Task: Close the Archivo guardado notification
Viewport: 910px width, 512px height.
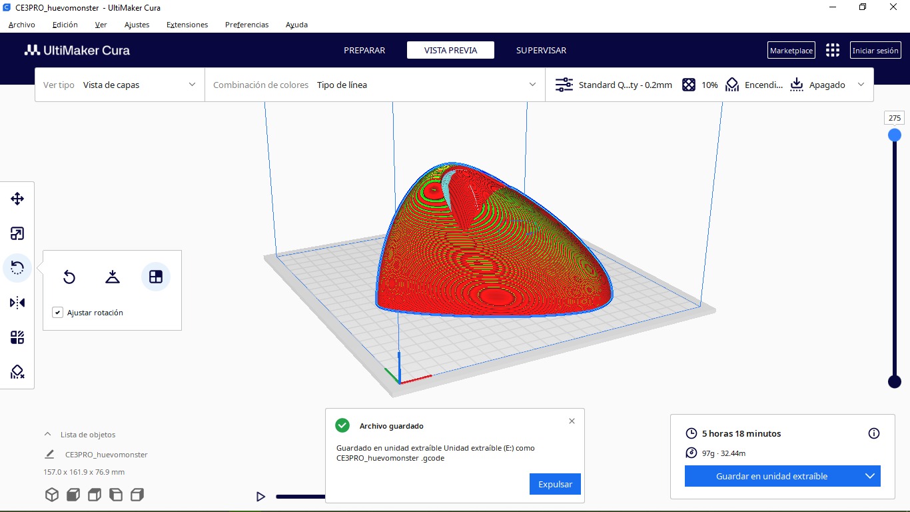Action: (572, 421)
